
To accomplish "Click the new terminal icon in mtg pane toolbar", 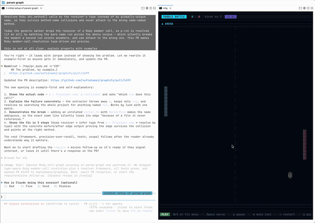I will [x=300, y=8].
